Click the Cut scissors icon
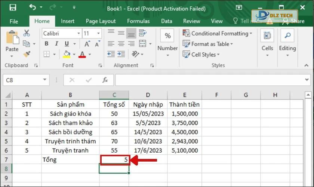This screenshot has height=187, width=314. (x=27, y=33)
